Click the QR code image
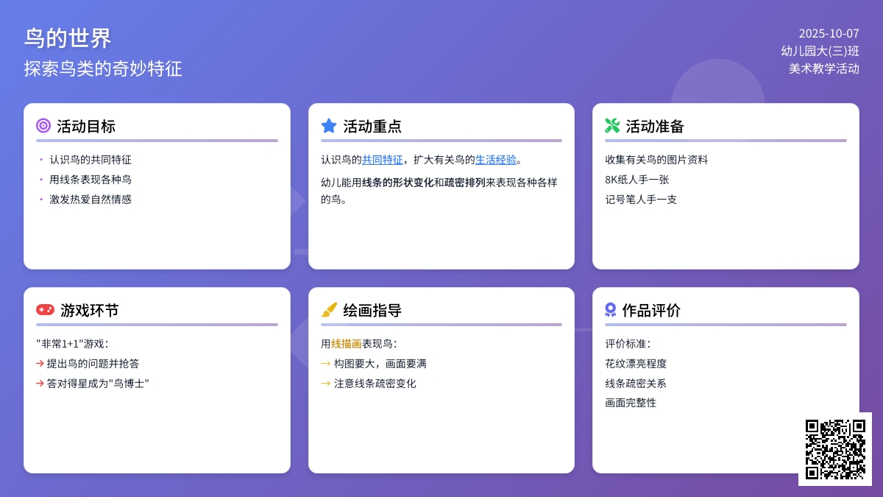Screen dimensions: 883x497 tap(835, 449)
